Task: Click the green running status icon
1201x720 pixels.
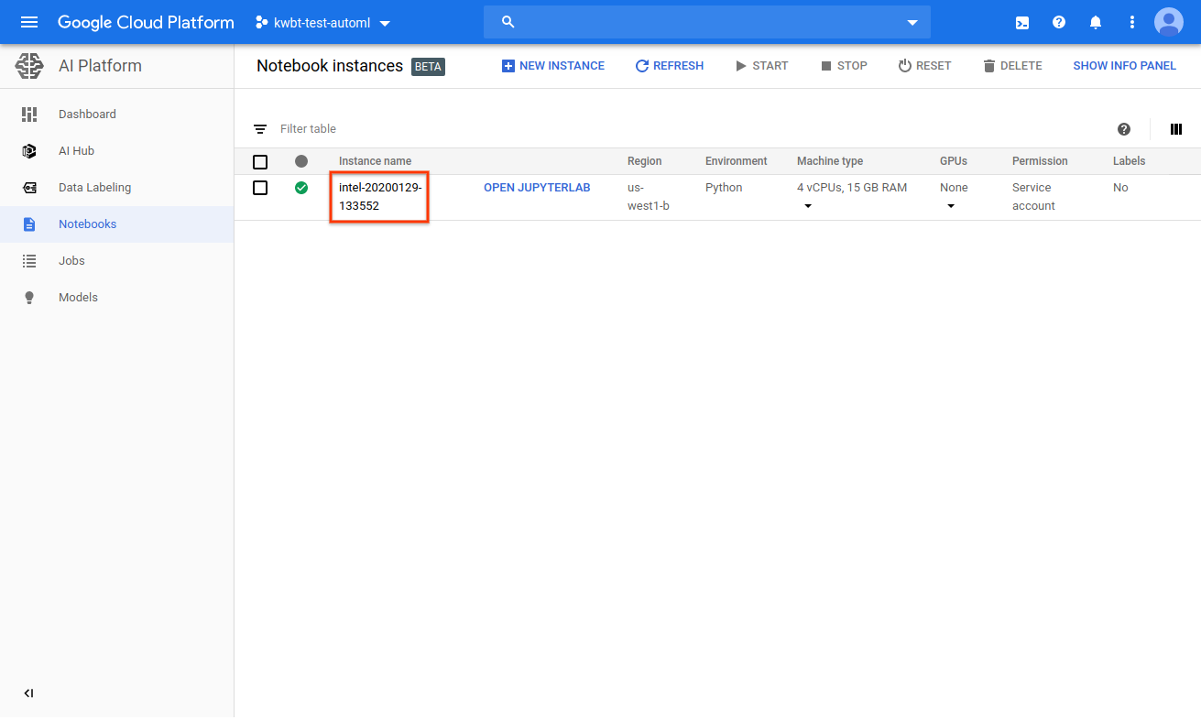Action: (x=301, y=188)
